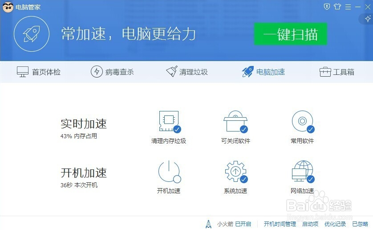This screenshot has height=230, width=373.
Task: Click the 实时加速 heading
Action: pos(84,124)
